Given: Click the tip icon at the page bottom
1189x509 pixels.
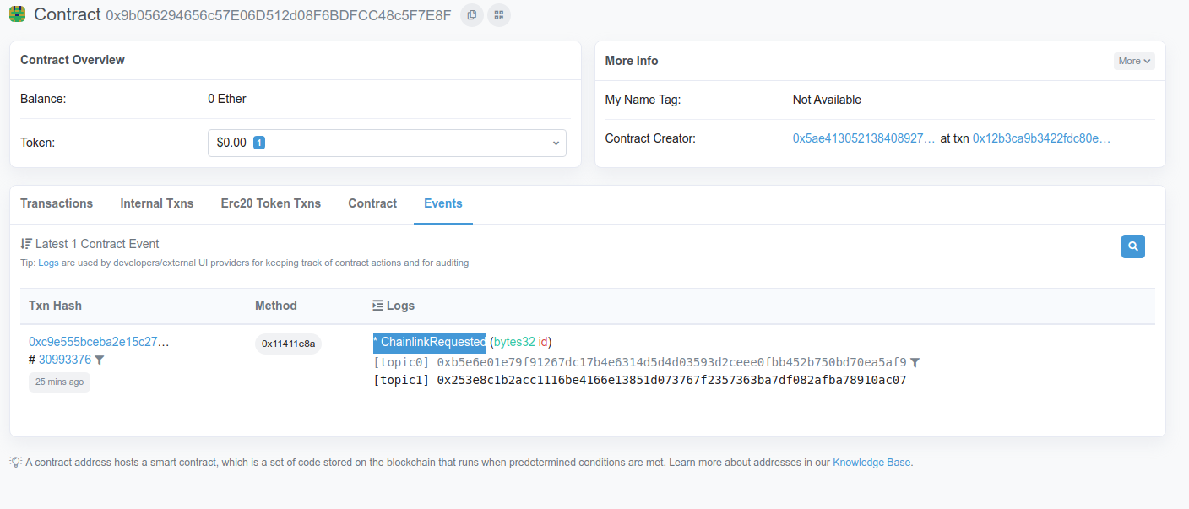Looking at the screenshot, I should click(x=14, y=462).
